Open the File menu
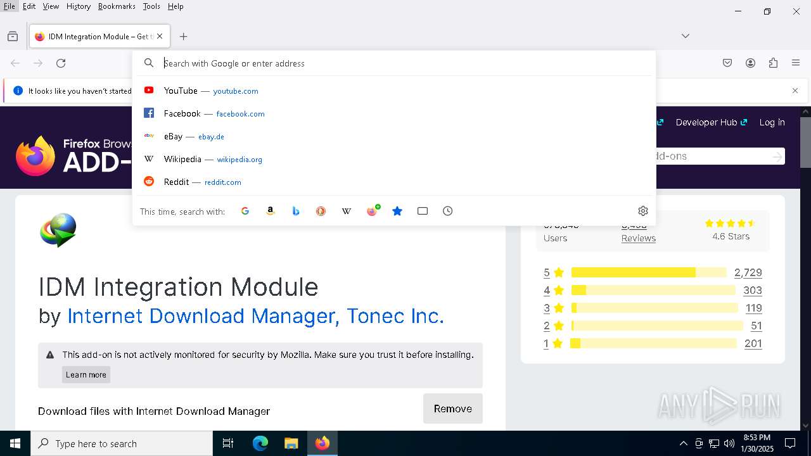The height and width of the screenshot is (456, 811). tap(10, 6)
